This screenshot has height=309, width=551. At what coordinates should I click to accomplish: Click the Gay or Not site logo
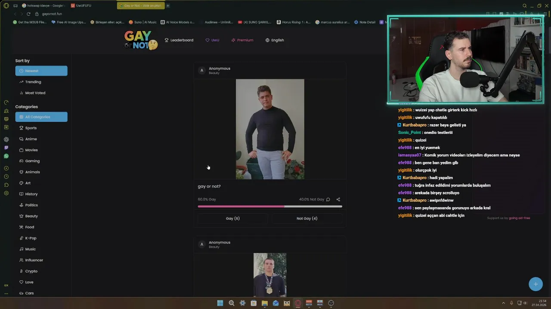pyautogui.click(x=141, y=40)
